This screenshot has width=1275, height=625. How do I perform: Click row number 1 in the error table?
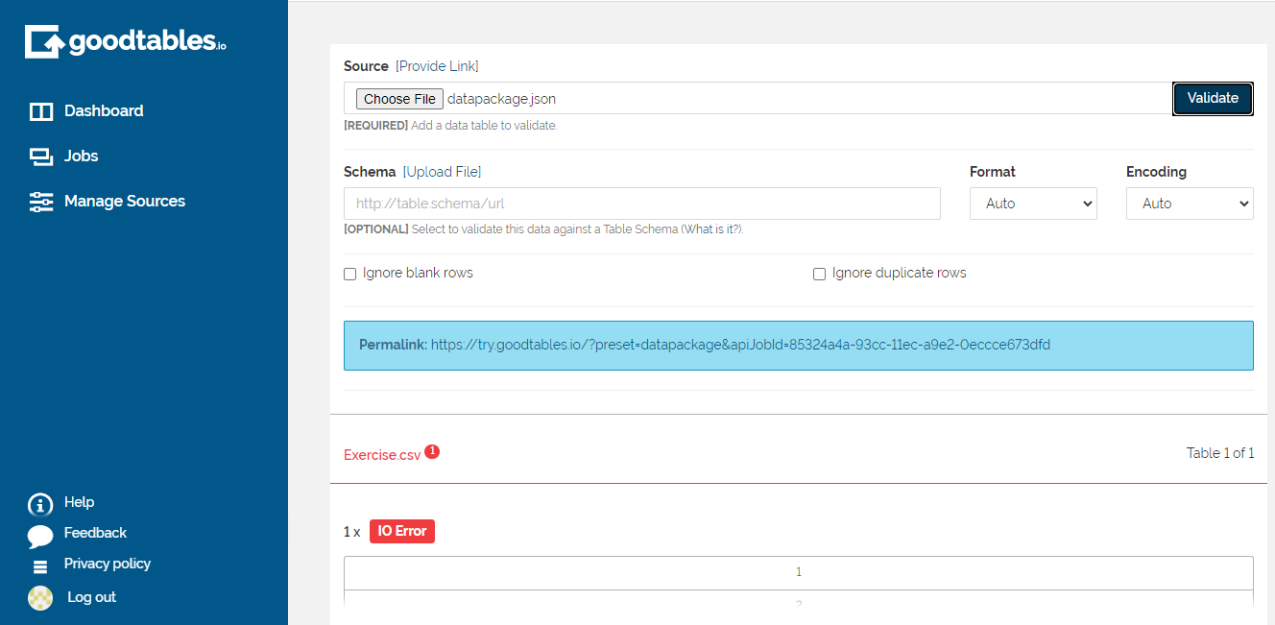point(799,572)
